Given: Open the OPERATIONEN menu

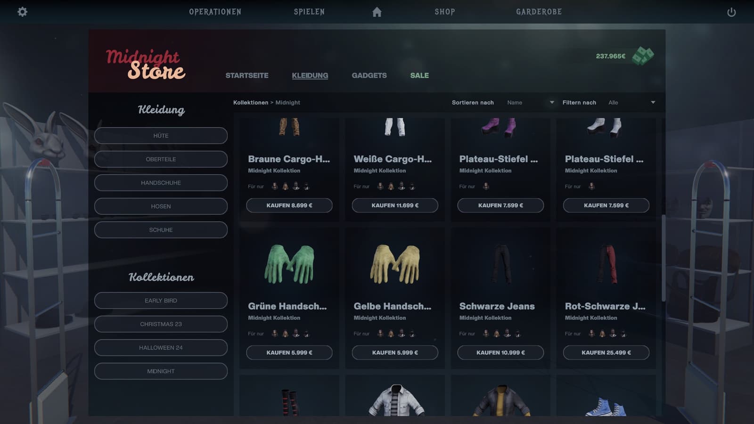Looking at the screenshot, I should (x=215, y=12).
